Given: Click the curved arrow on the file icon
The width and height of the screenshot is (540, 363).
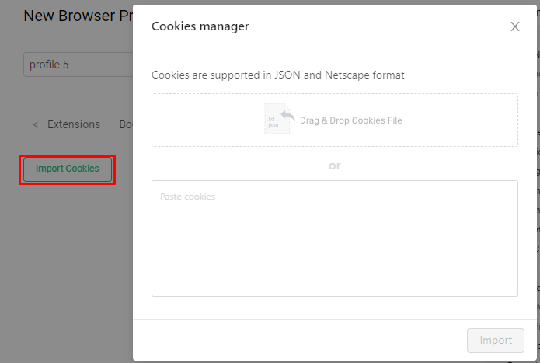Looking at the screenshot, I should [287, 116].
